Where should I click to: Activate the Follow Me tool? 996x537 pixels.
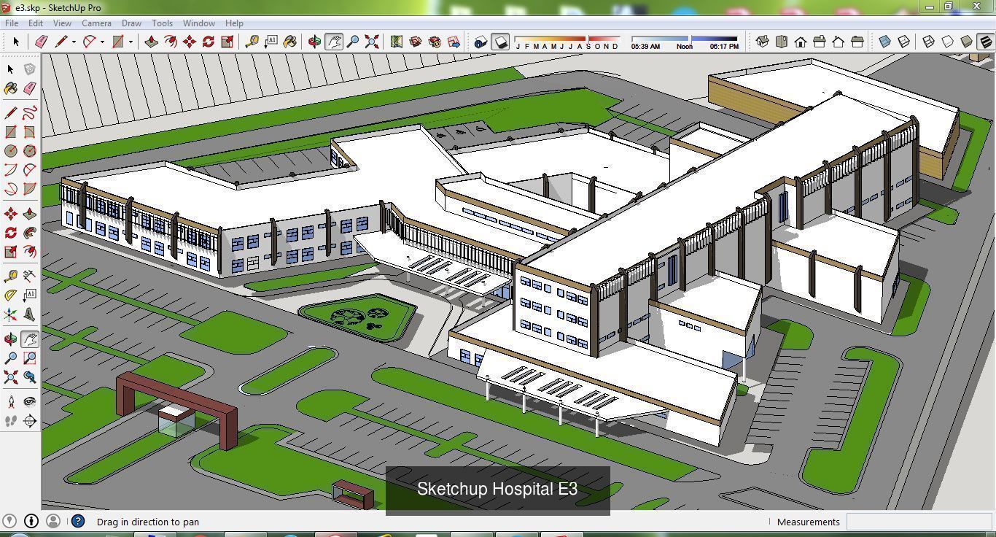tap(29, 233)
